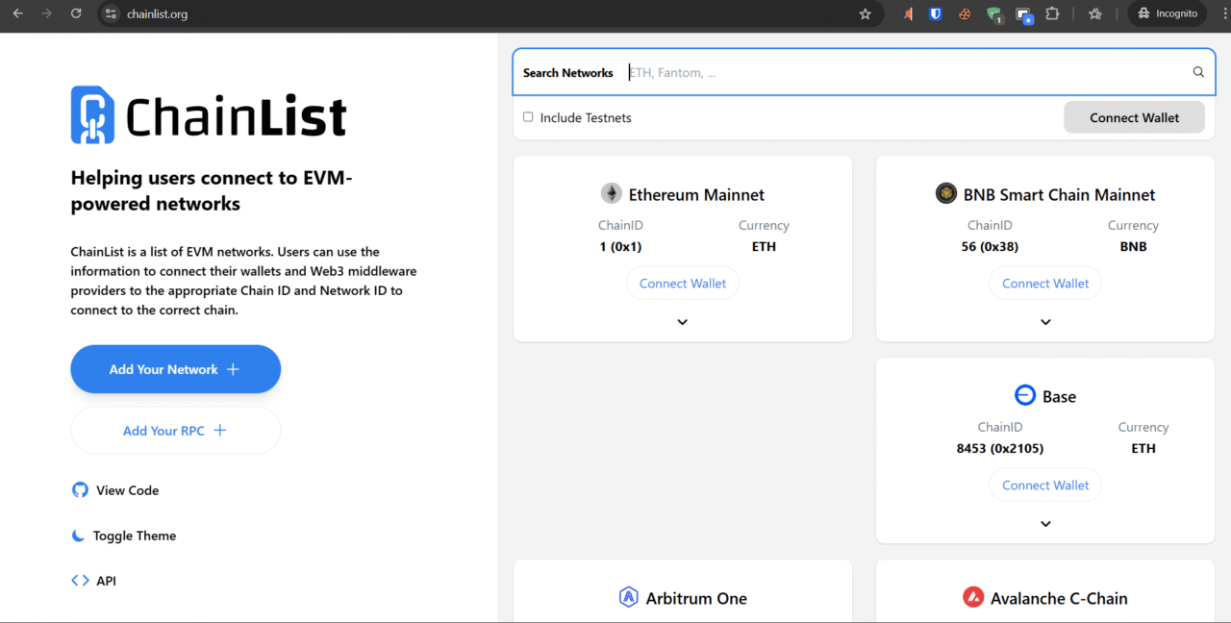Click the Base network title text
This screenshot has height=623, width=1231.
click(1059, 396)
